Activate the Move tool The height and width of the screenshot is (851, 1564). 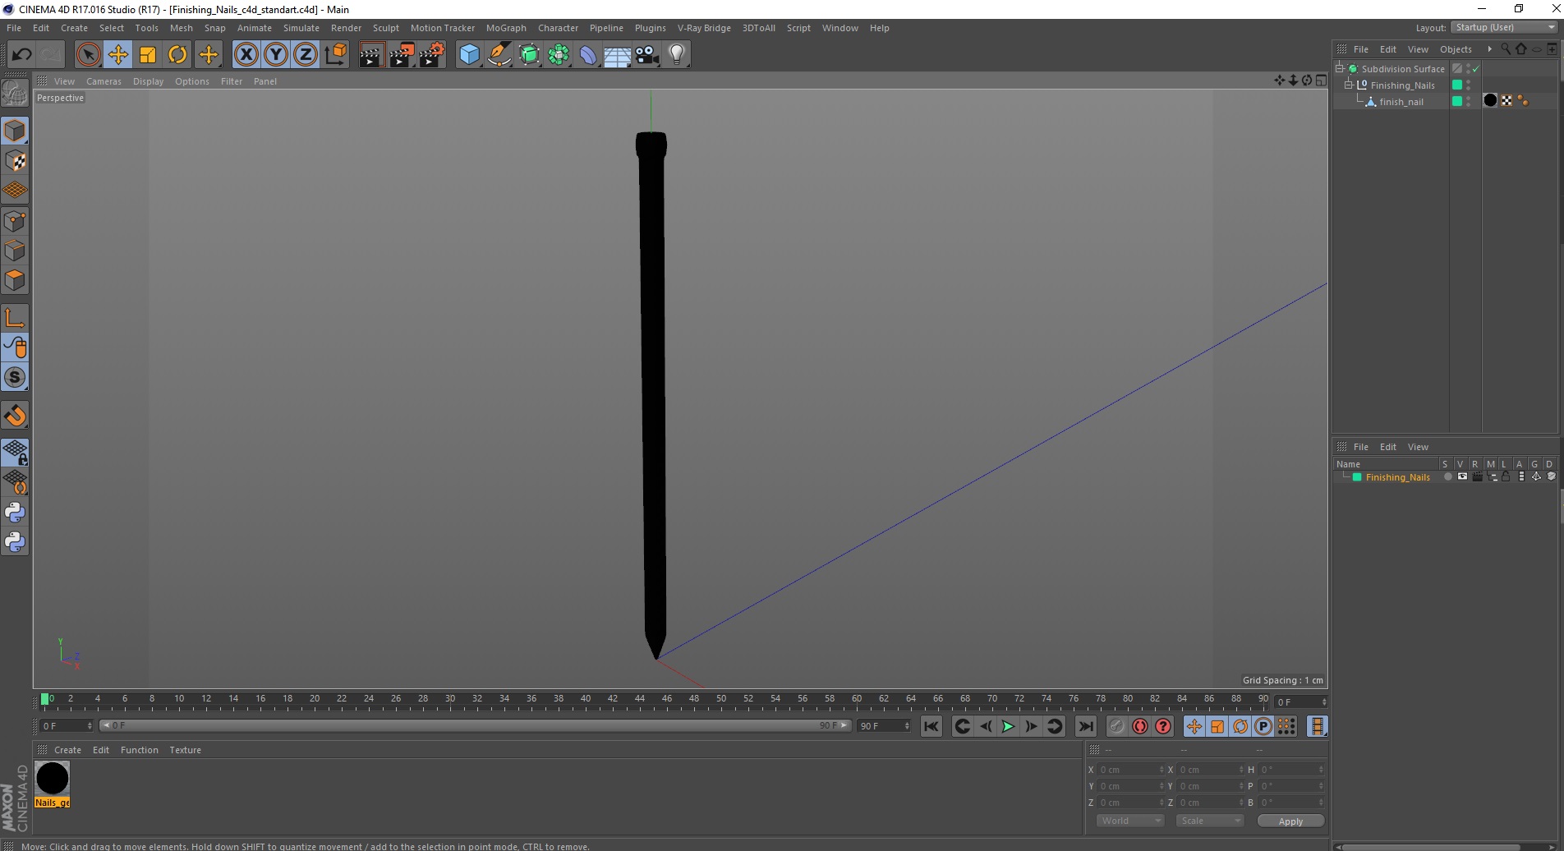coord(118,55)
